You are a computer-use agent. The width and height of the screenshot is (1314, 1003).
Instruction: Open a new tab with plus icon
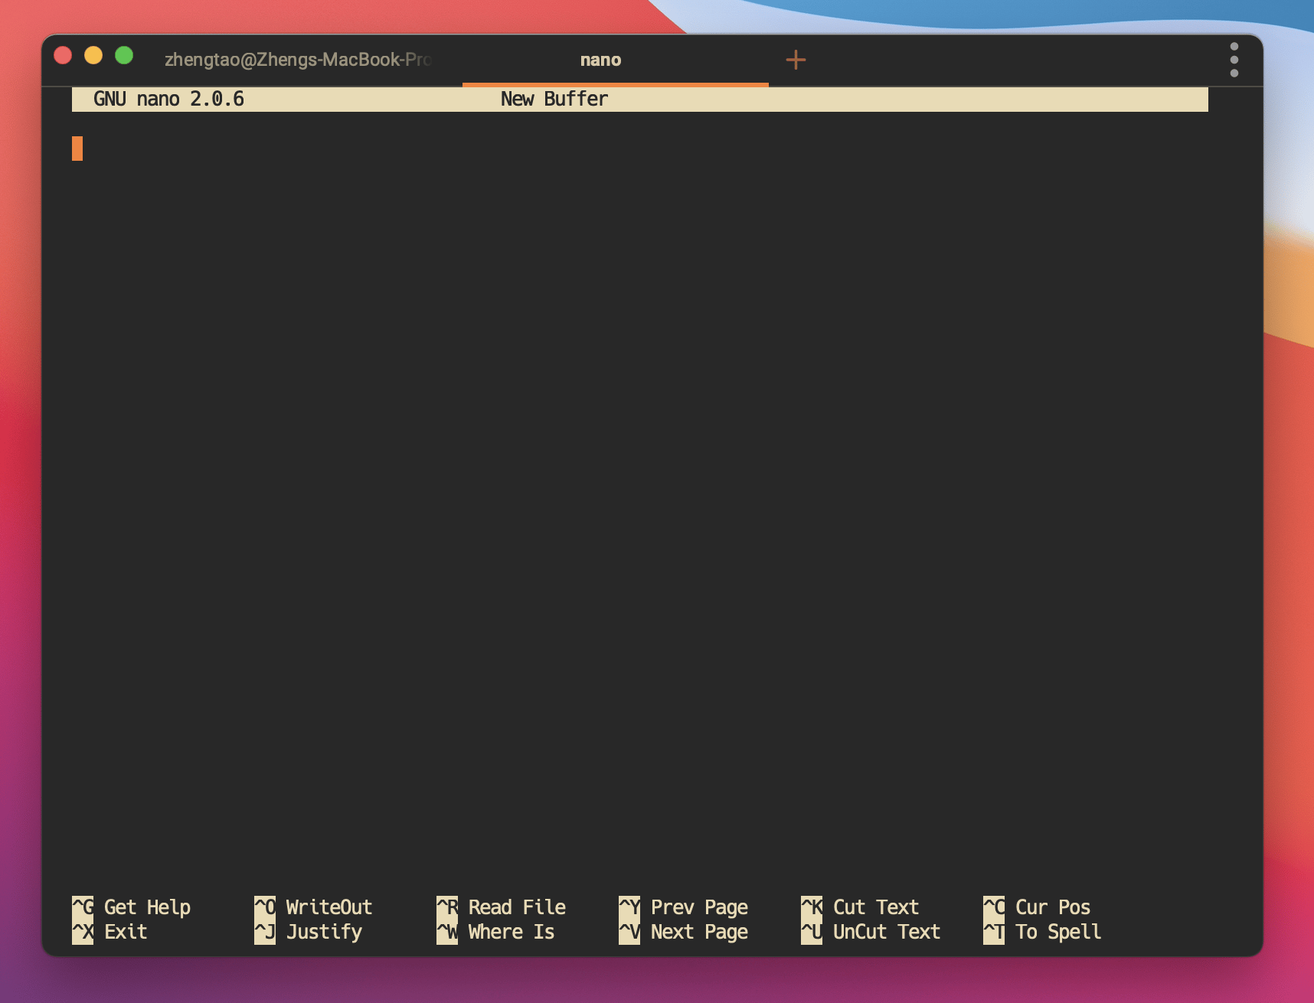tap(796, 60)
